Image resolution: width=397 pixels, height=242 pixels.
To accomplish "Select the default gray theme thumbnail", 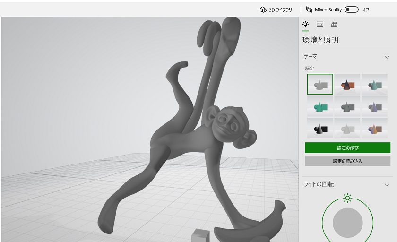I will tap(320, 84).
